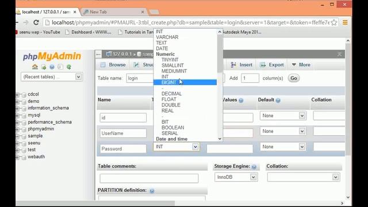Click the Default column help icon
This screenshot has width=368, height=207.
coord(278,100)
